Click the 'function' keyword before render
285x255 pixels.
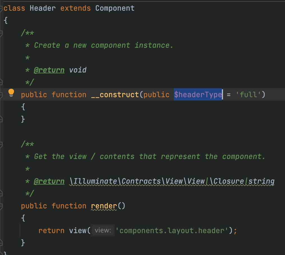[x=69, y=206]
